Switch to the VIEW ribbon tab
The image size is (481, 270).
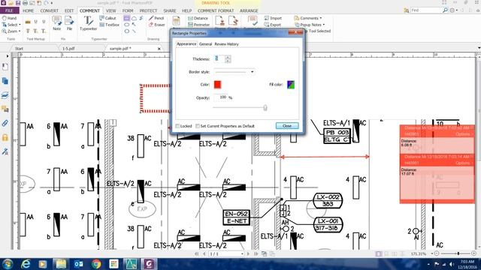coord(111,10)
